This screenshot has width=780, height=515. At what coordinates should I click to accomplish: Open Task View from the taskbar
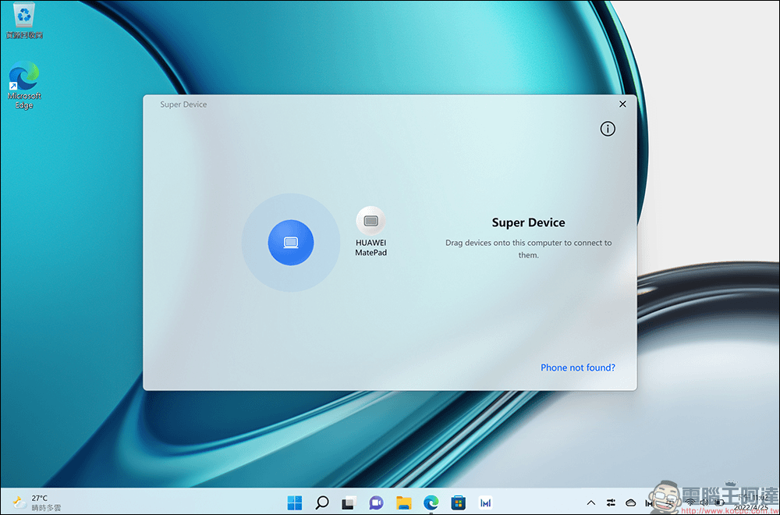349,503
